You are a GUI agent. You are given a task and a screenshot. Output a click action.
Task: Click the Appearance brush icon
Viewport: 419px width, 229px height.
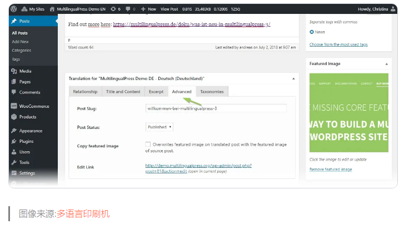coord(14,131)
